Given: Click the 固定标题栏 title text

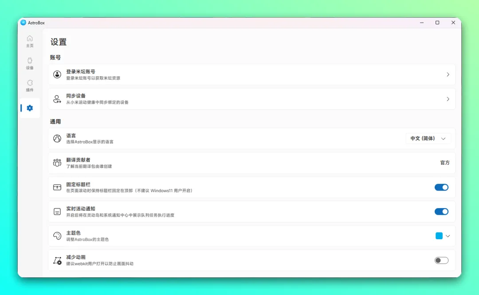Looking at the screenshot, I should (78, 184).
